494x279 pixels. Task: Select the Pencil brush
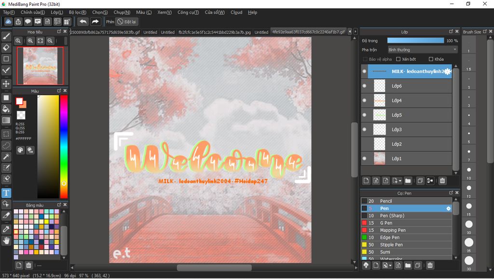click(406, 201)
